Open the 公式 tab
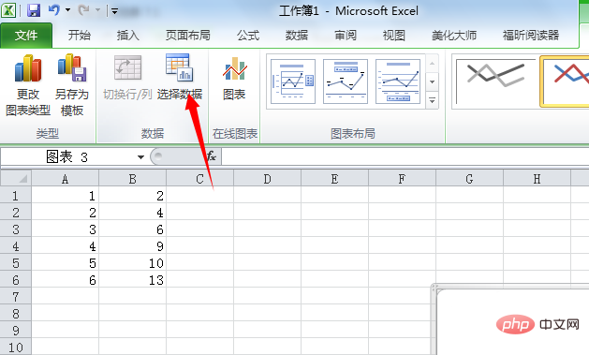Image resolution: width=589 pixels, height=355 pixels. (x=248, y=36)
